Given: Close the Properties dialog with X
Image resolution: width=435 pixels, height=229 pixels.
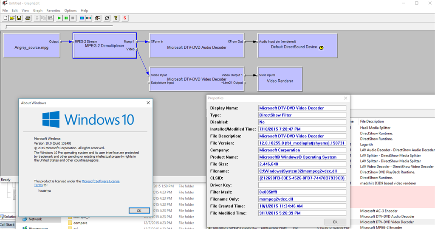Looking at the screenshot, I should (x=345, y=98).
